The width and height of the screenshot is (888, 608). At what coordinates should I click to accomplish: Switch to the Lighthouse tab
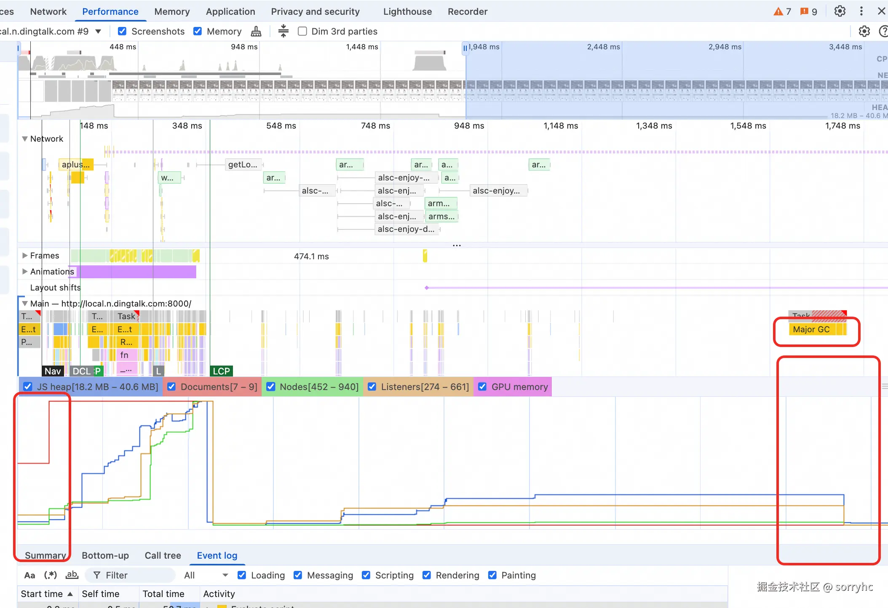407,11
